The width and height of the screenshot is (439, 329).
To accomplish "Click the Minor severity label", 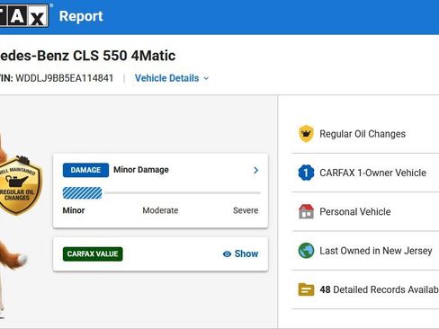I will [x=74, y=210].
